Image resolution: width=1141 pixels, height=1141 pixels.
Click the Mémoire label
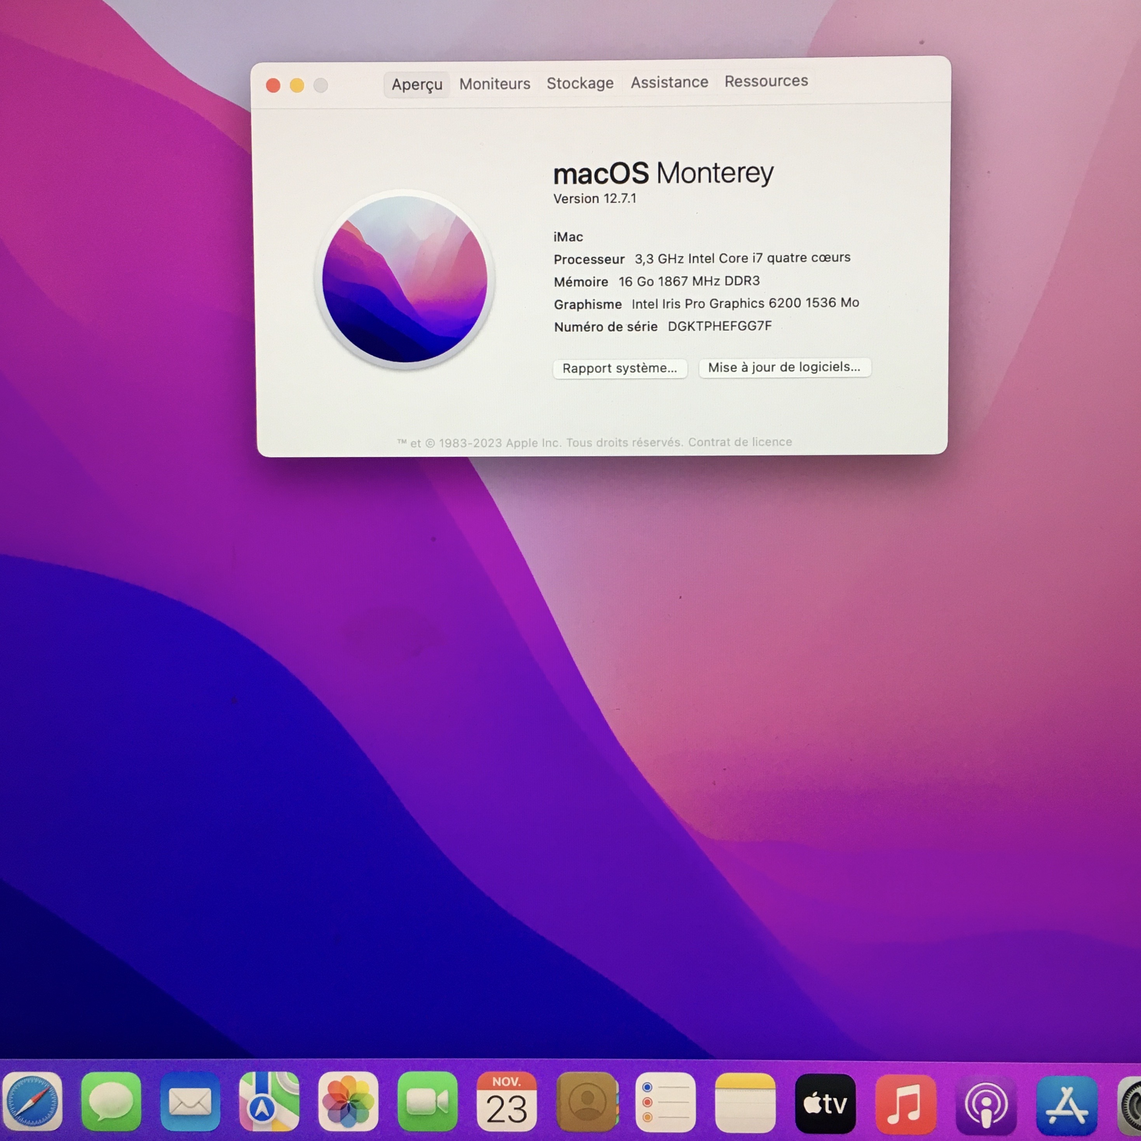point(580,282)
